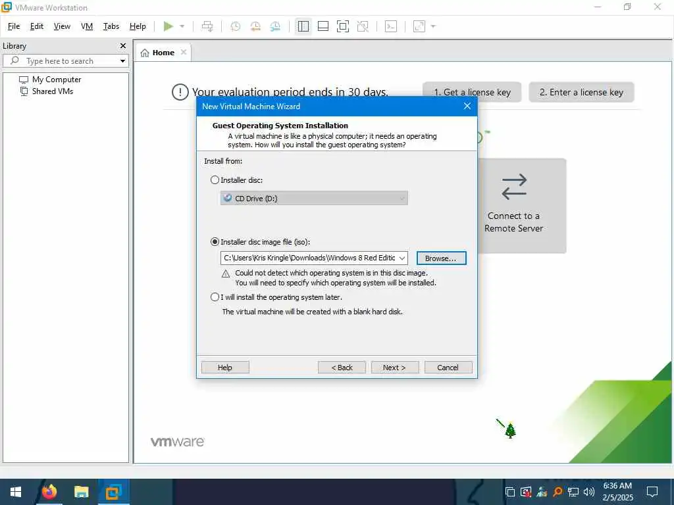Expand the Library search filter dropdown

[122, 61]
